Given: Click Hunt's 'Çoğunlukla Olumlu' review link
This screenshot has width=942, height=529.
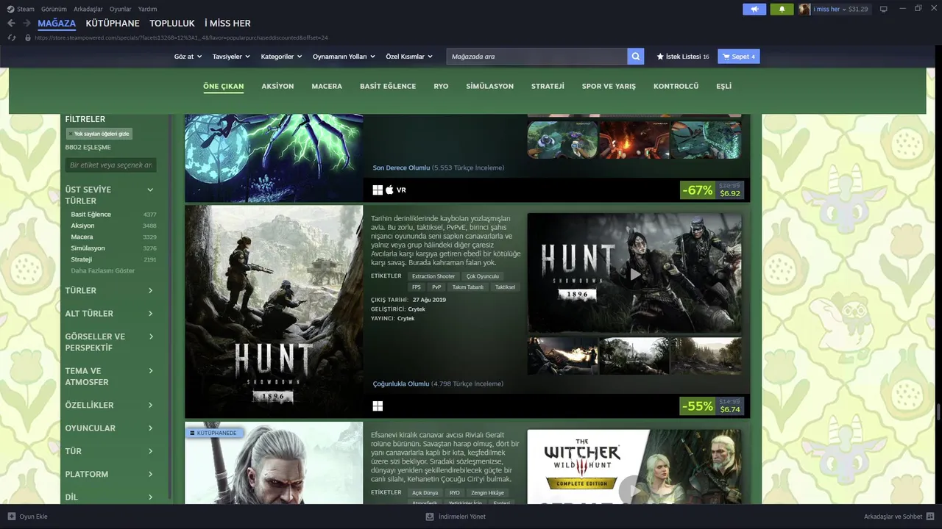Looking at the screenshot, I should tap(400, 384).
